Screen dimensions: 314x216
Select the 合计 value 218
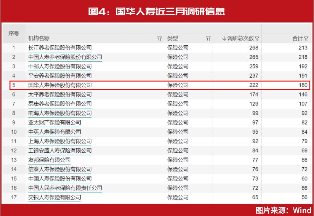click(303, 57)
